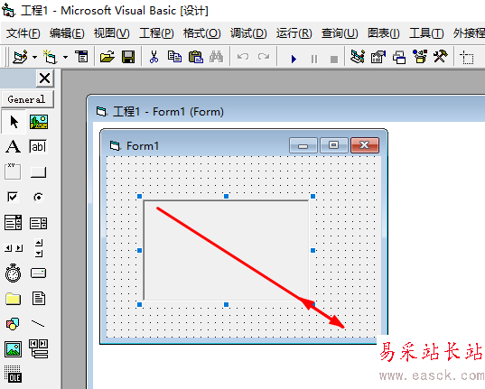Open the 工具(T) menu
The image size is (485, 389).
pos(426,33)
